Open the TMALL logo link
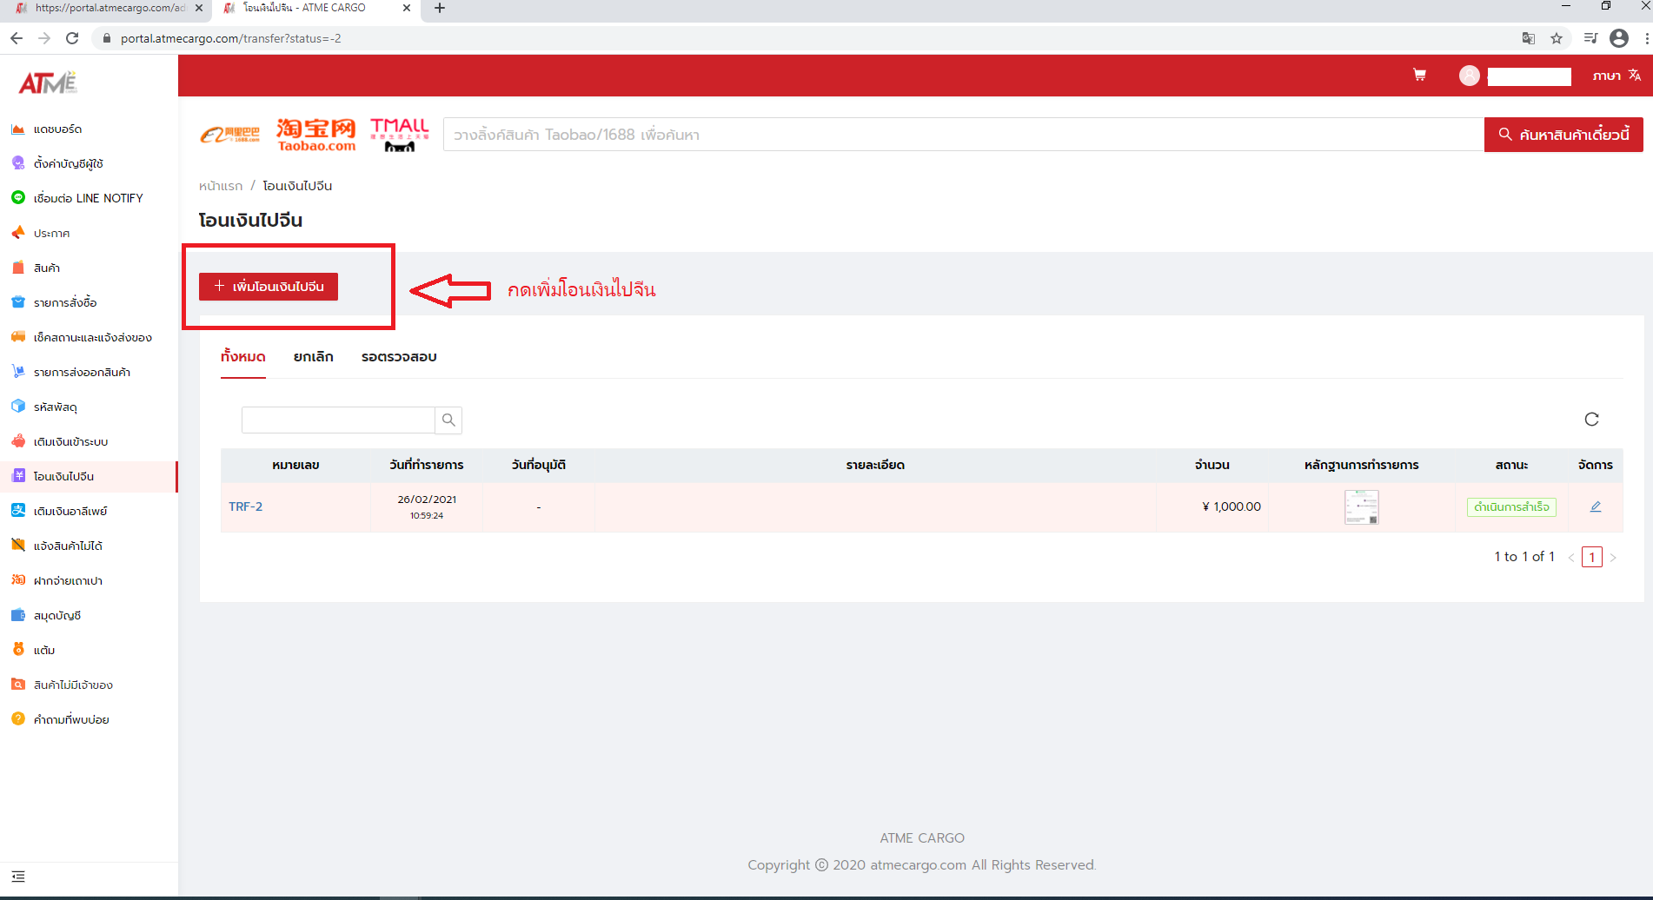The height and width of the screenshot is (900, 1653). (x=400, y=135)
